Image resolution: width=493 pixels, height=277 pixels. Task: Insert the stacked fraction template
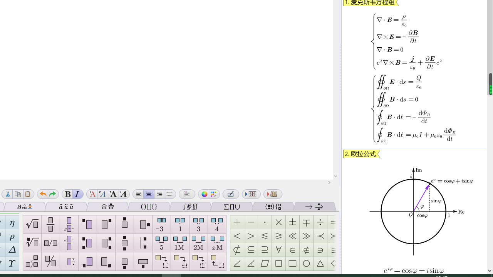(x=50, y=224)
